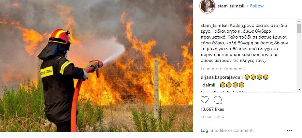The image size is (302, 138).
Task: Click the comments scrollbar down arrow
Action: click(x=299, y=89)
